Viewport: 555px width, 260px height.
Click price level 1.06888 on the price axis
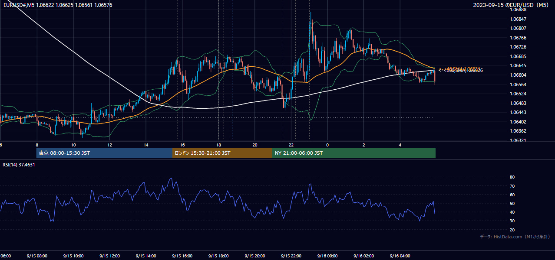tap(519, 10)
